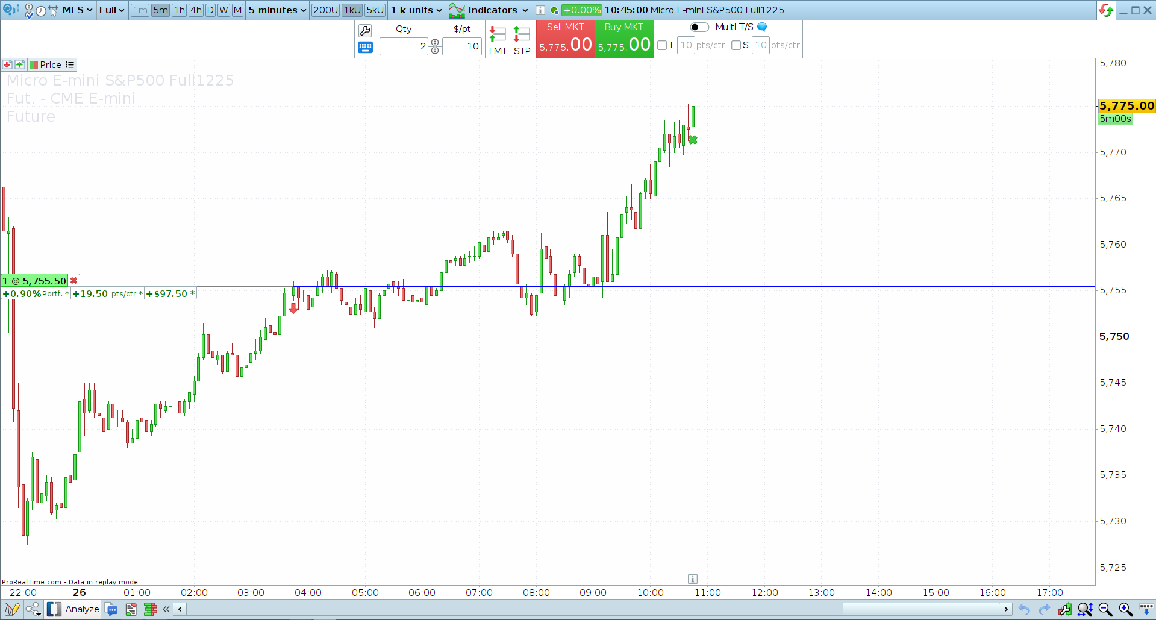
Task: Open the drawing tools pencil icon
Action: point(12,609)
